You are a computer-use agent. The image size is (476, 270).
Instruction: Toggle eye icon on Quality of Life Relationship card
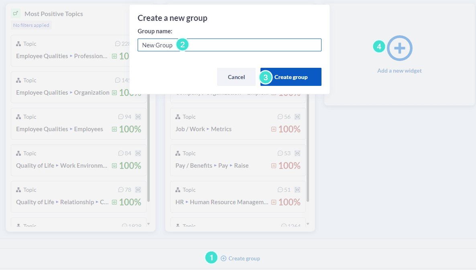tap(138, 190)
